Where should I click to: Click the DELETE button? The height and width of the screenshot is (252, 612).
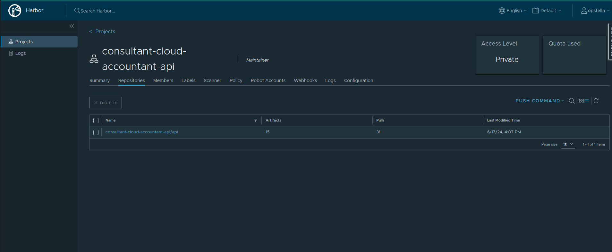pyautogui.click(x=106, y=103)
